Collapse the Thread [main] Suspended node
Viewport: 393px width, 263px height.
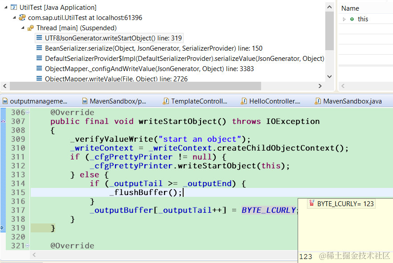(23, 28)
